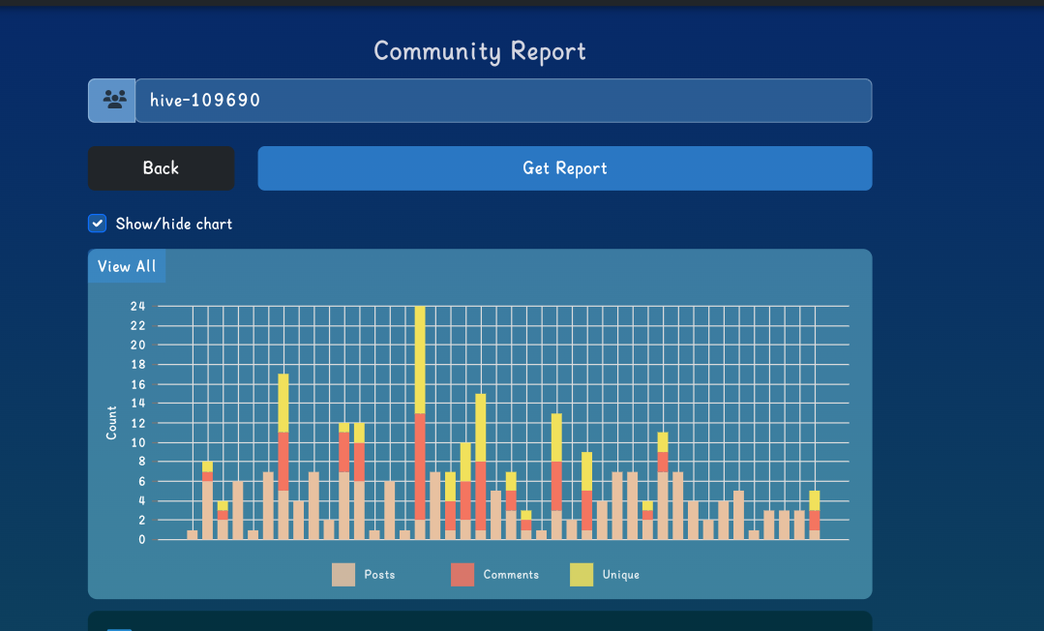Edit the hive-109690 community input

503,101
